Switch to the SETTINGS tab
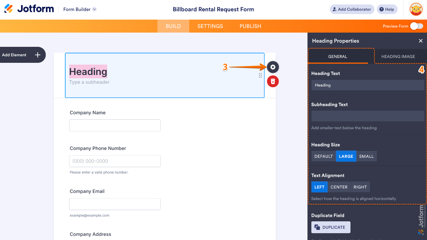 pyautogui.click(x=210, y=26)
